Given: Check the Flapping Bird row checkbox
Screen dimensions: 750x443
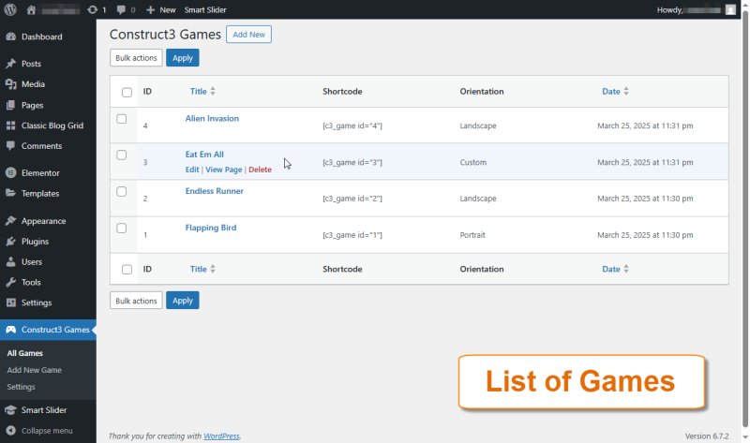Looking at the screenshot, I should (x=122, y=229).
